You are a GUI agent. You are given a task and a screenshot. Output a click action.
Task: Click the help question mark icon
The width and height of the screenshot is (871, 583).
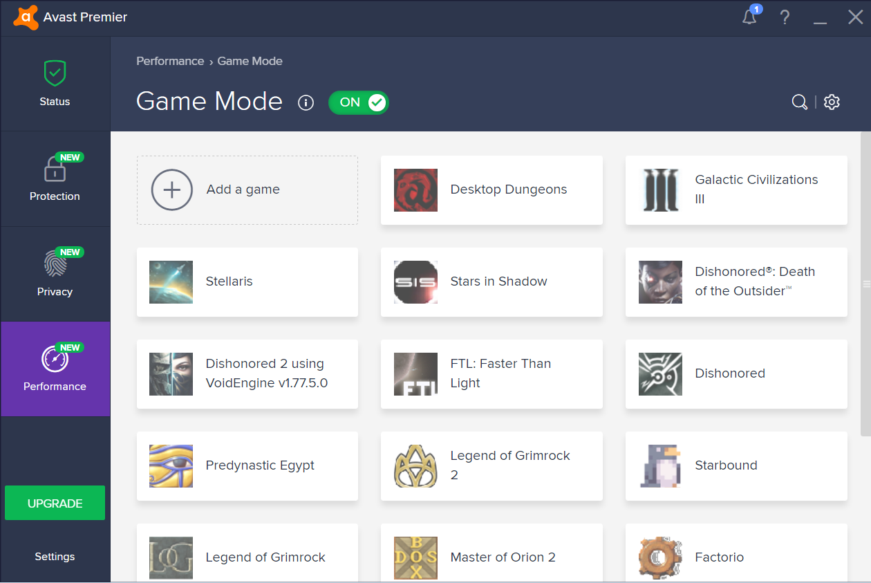(x=785, y=17)
